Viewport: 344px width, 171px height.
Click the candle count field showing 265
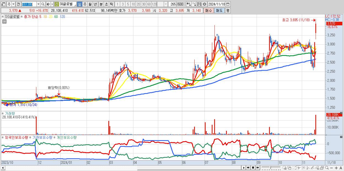173,4
